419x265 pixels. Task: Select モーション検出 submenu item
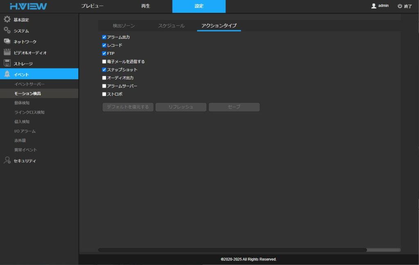(x=39, y=94)
